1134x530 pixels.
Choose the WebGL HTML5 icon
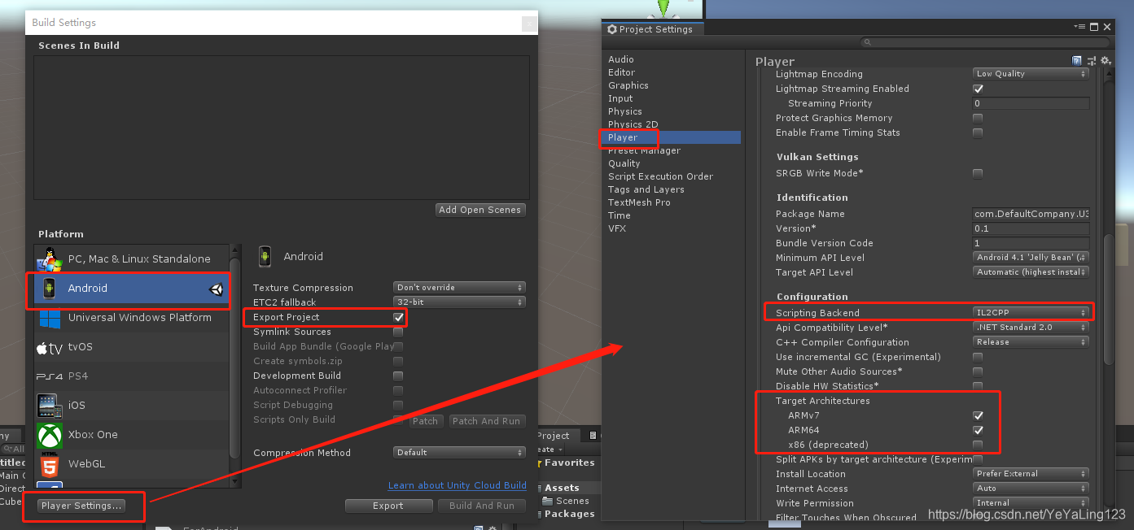click(x=50, y=464)
